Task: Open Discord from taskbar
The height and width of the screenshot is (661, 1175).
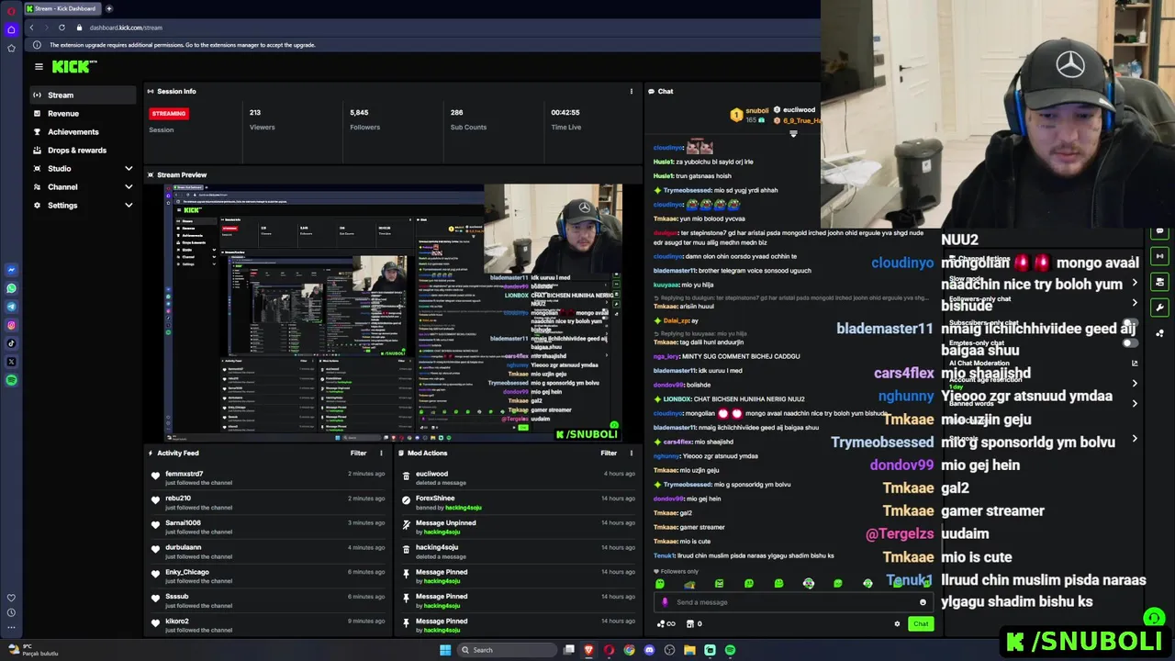Action: (x=649, y=650)
